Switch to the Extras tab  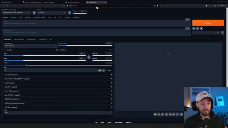20,17
